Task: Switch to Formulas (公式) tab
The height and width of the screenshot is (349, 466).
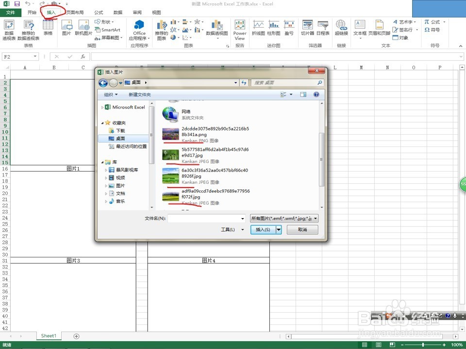Action: point(99,13)
